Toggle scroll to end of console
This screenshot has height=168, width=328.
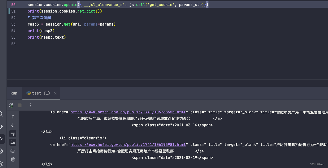(13, 142)
